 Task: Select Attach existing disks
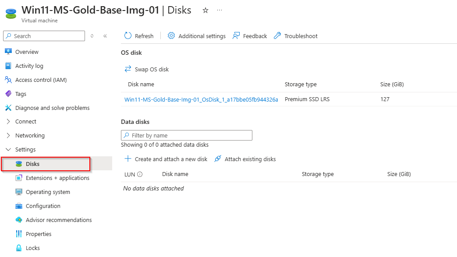click(245, 159)
